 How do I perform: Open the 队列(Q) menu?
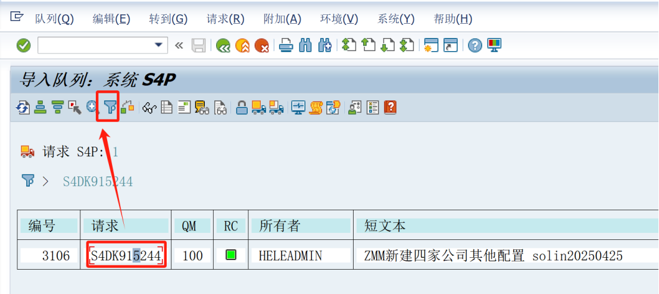pyautogui.click(x=55, y=19)
